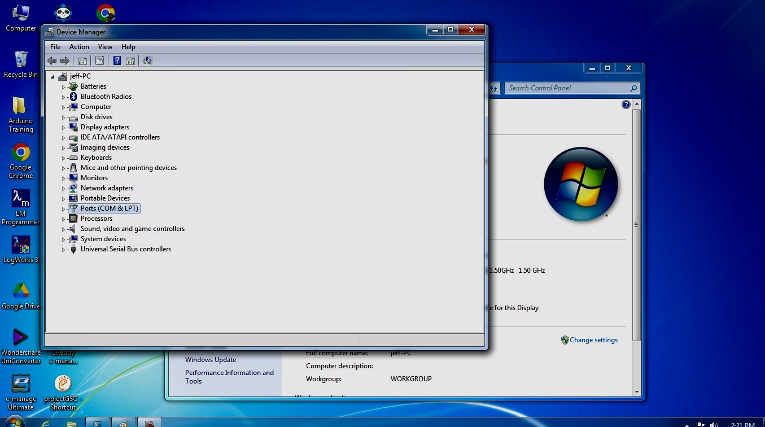Screen dimensions: 765x427
Task: Expand Sound, video and game controllers node
Action: click(63, 229)
